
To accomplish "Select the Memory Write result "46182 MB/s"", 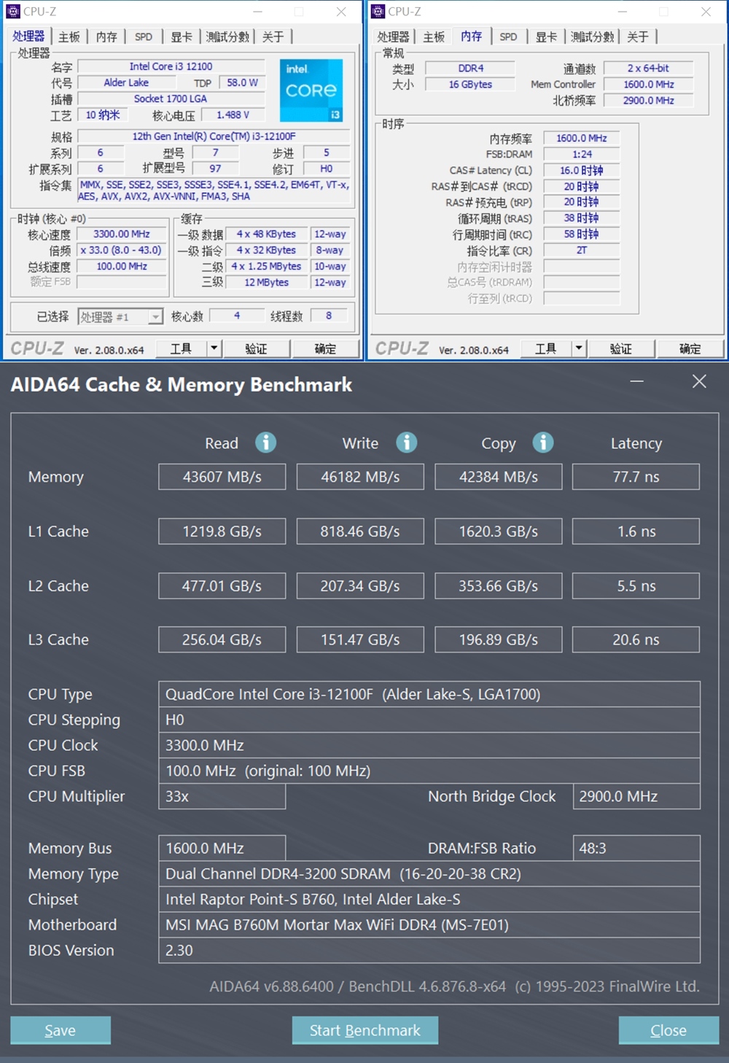I will pos(360,477).
